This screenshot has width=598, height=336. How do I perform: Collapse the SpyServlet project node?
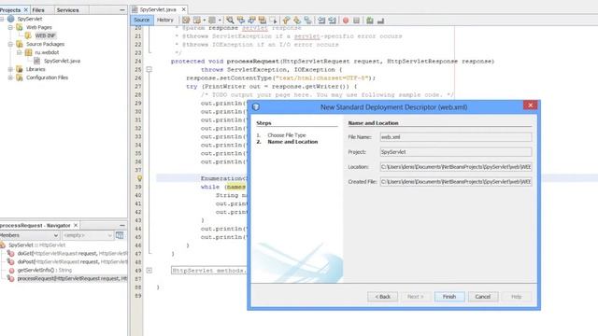coord(2,19)
